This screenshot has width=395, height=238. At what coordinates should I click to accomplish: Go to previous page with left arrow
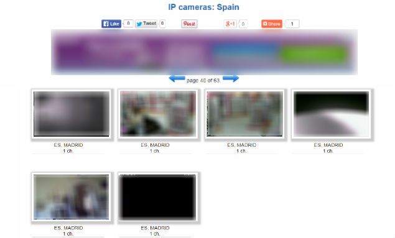coord(177,78)
